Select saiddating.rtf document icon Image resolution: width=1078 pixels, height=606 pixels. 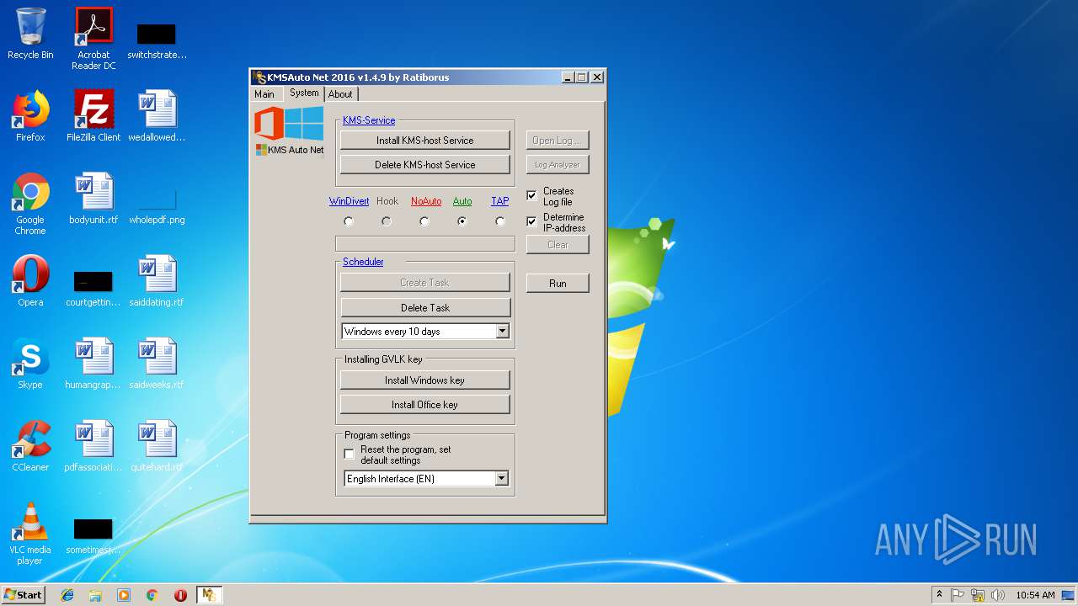pos(157,281)
